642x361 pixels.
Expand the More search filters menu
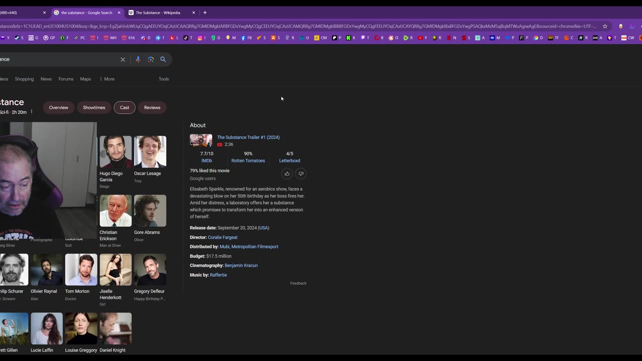[x=107, y=79]
